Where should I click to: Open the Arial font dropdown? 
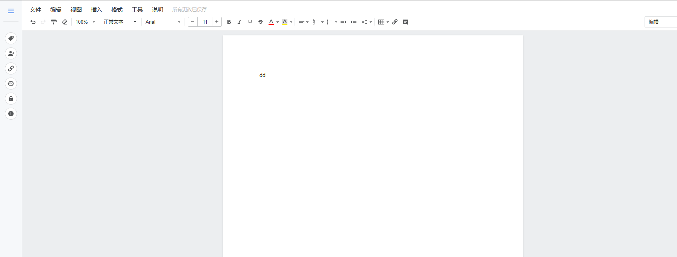coord(163,22)
